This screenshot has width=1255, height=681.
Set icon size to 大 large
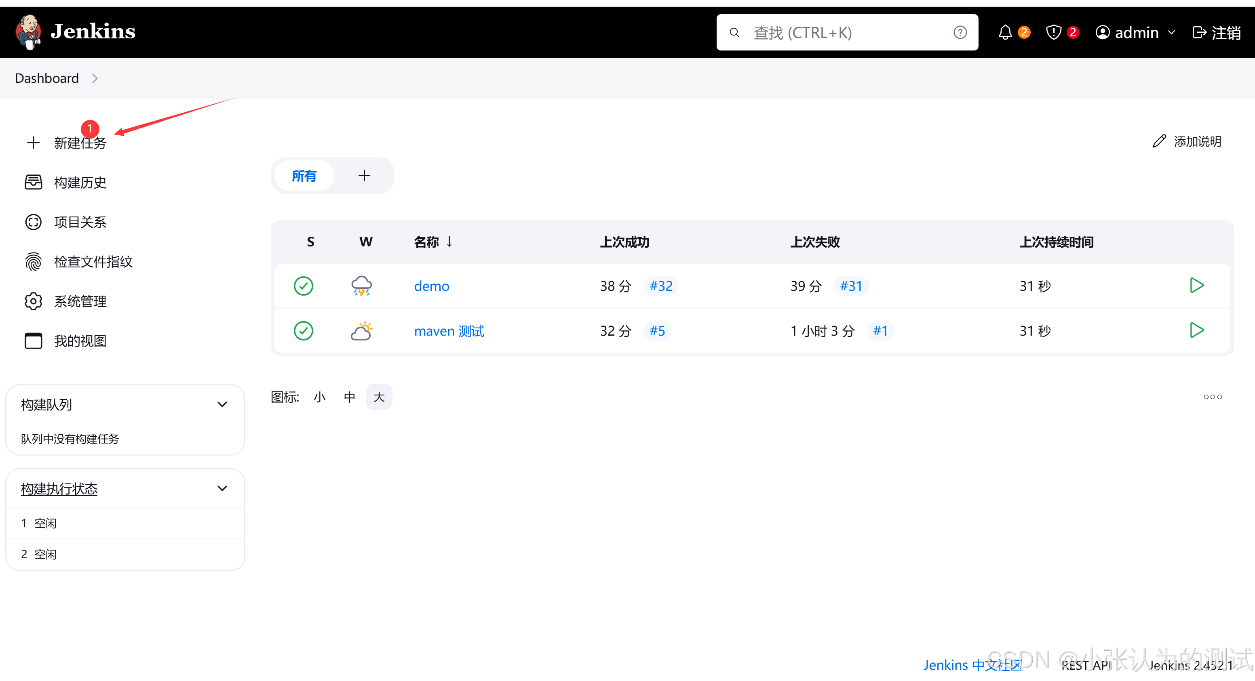pos(379,397)
